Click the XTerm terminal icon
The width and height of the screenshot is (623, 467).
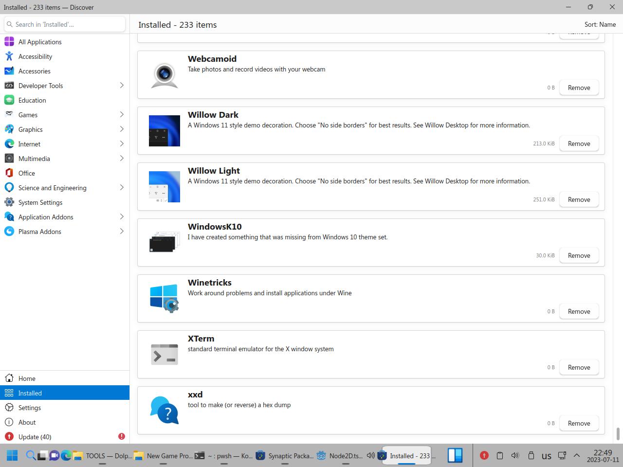pyautogui.click(x=165, y=354)
